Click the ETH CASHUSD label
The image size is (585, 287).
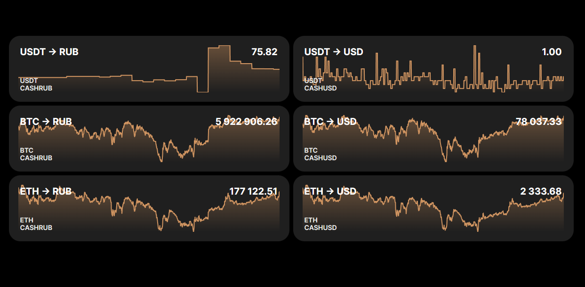[320, 224]
